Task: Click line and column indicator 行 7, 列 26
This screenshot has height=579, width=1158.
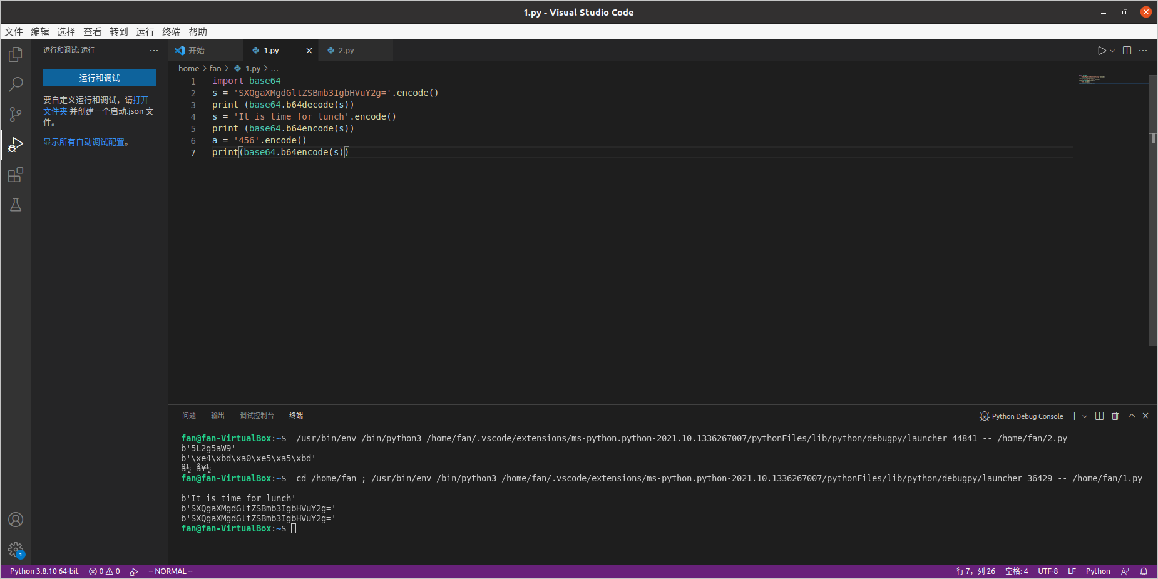Action: click(x=976, y=571)
